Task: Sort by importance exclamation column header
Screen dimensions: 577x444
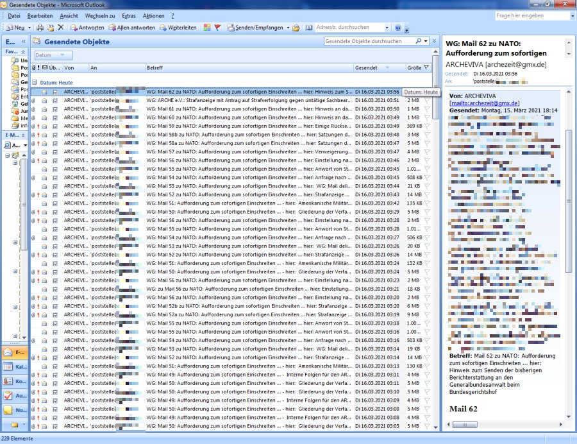Action: (x=38, y=68)
